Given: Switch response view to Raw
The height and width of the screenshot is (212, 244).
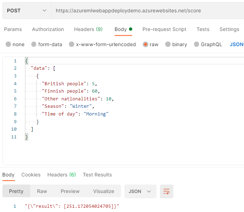Looking at the screenshot, I should (42, 191).
